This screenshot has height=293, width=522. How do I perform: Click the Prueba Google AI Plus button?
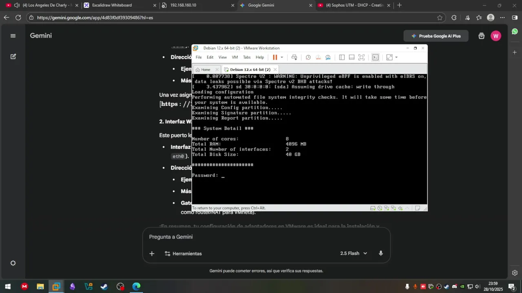tap(436, 36)
